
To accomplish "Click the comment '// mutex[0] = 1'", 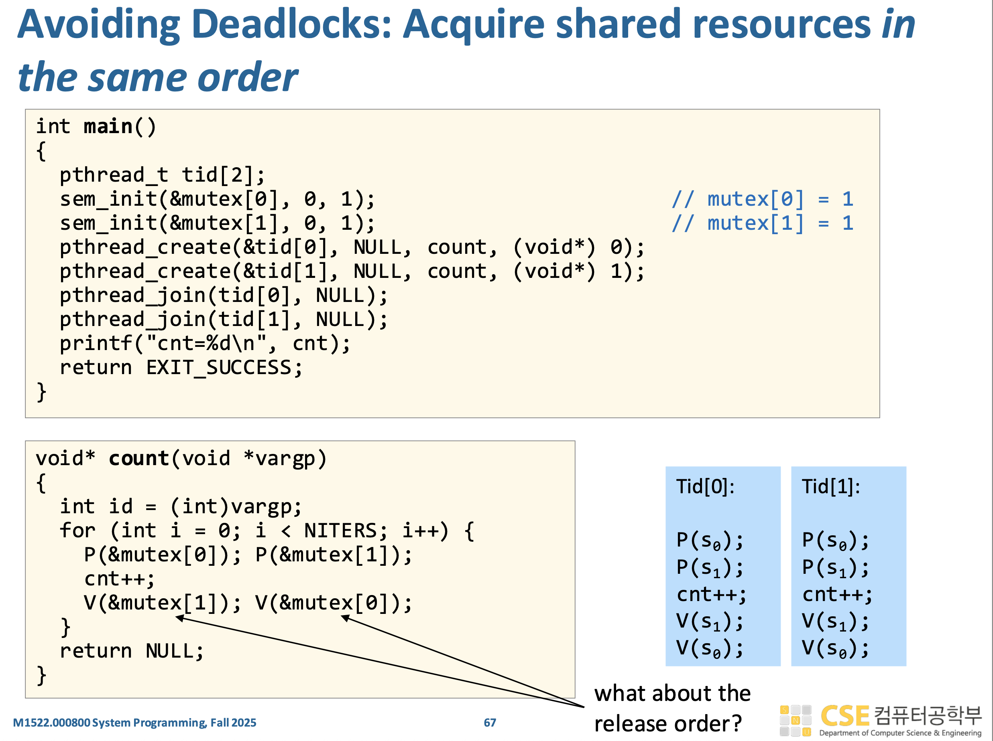I will tap(763, 199).
